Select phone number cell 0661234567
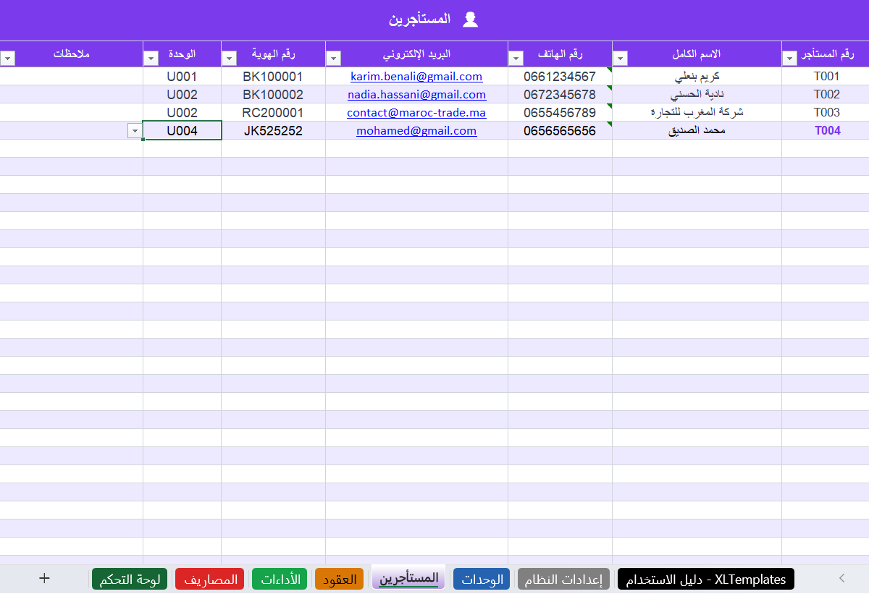 (x=560, y=76)
